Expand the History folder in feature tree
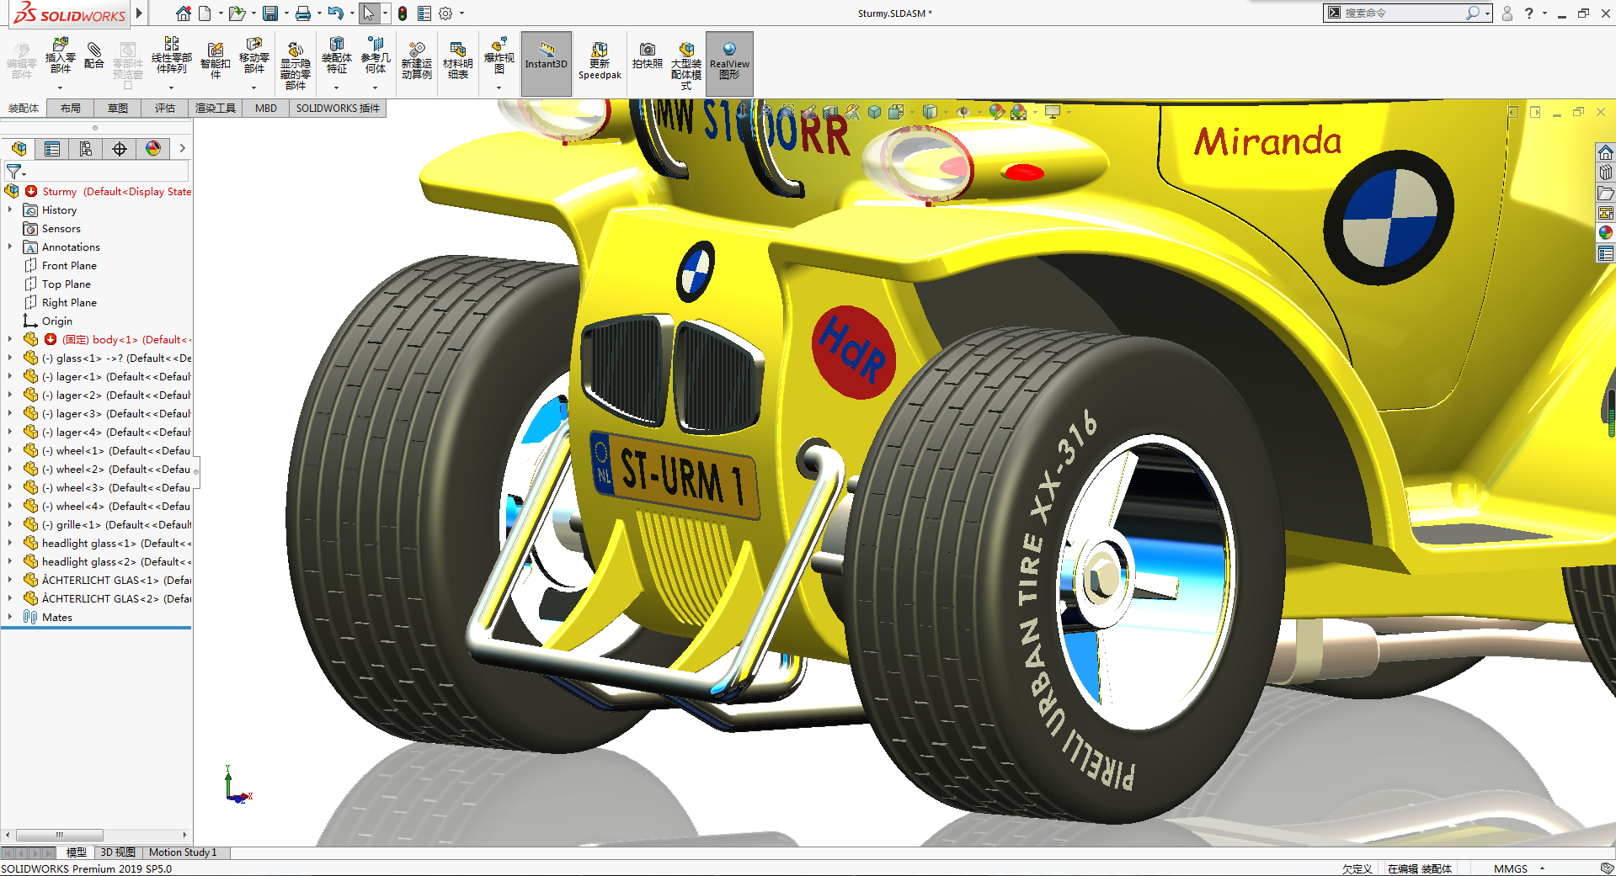The image size is (1616, 876). pyautogui.click(x=10, y=210)
